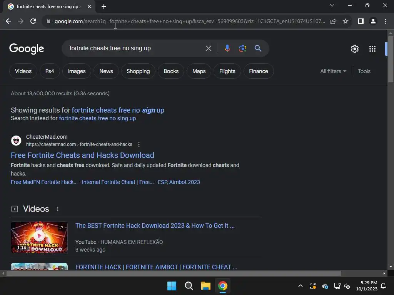Switch to Books results
The width and height of the screenshot is (394, 295).
tap(171, 71)
